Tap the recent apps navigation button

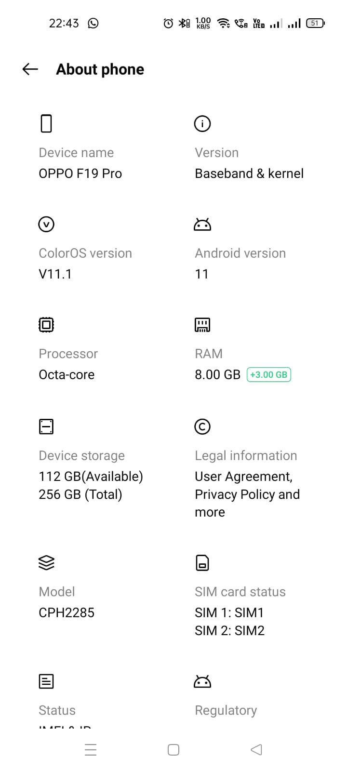click(91, 749)
